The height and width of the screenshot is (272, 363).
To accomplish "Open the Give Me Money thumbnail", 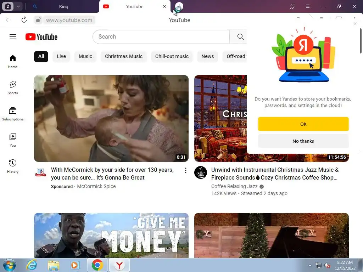I will (x=111, y=235).
